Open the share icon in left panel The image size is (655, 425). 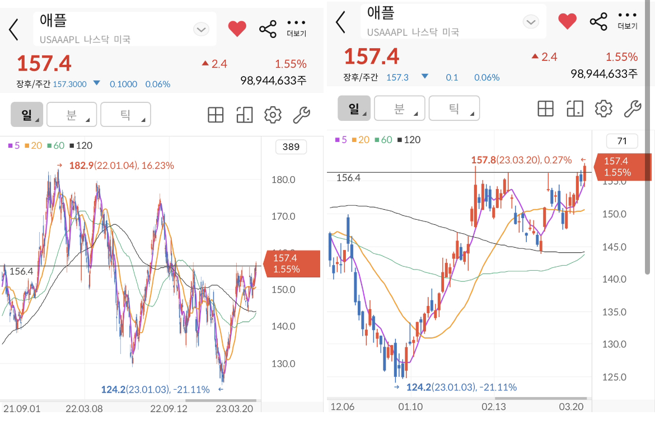coord(268,29)
